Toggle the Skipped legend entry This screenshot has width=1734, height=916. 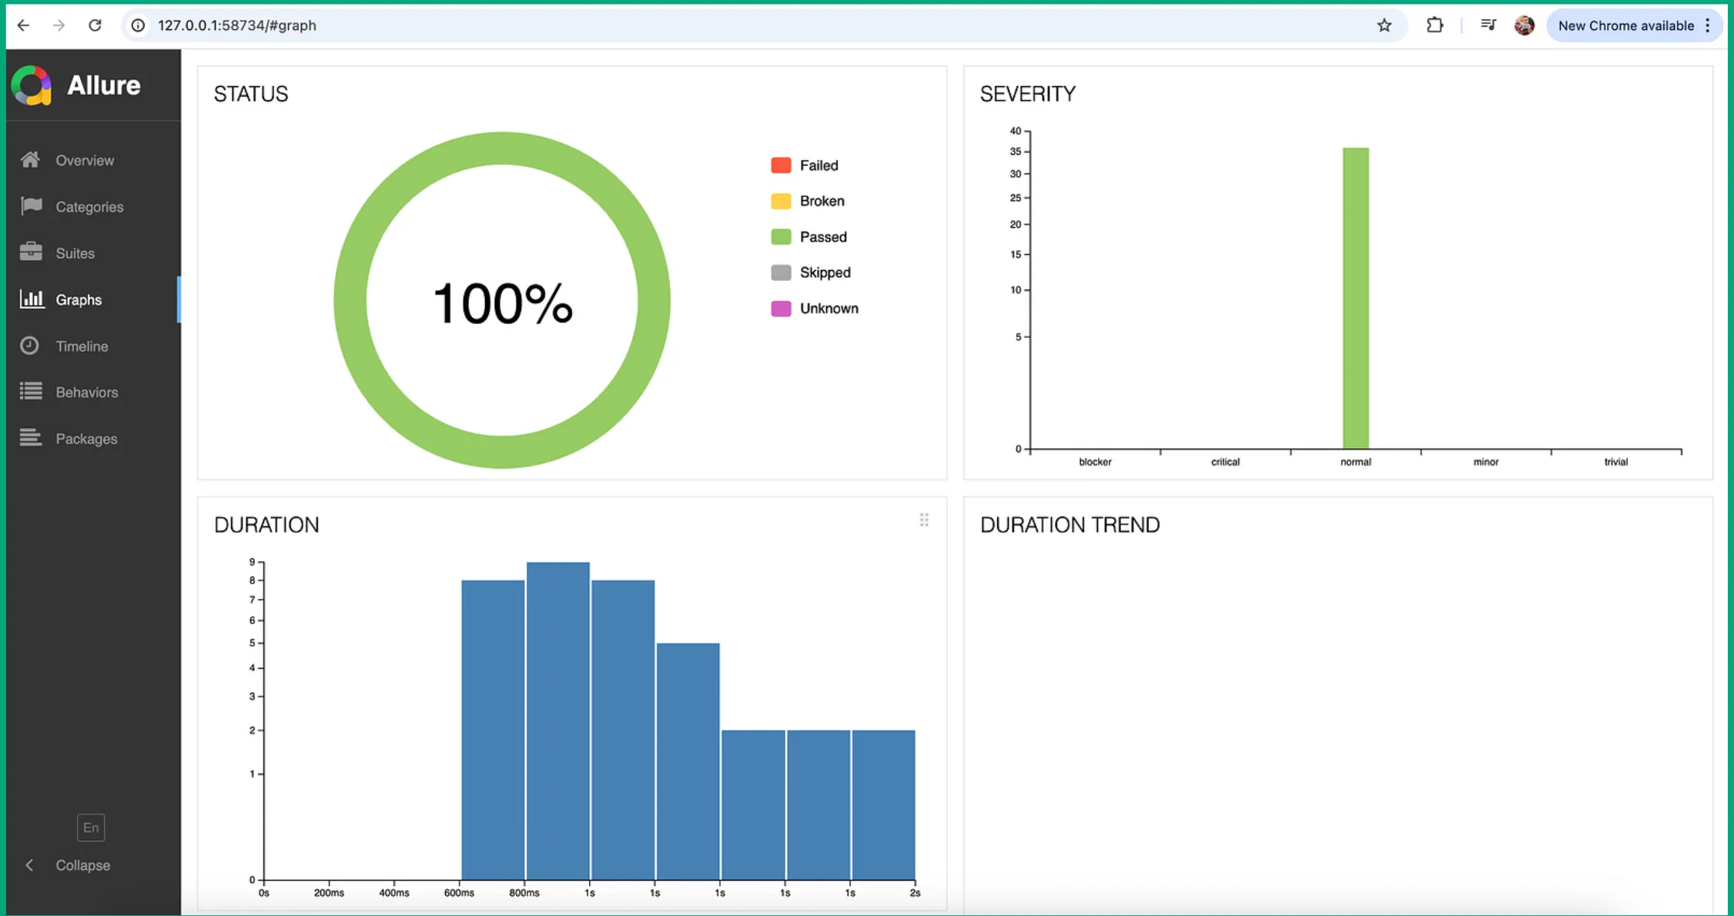click(x=824, y=272)
